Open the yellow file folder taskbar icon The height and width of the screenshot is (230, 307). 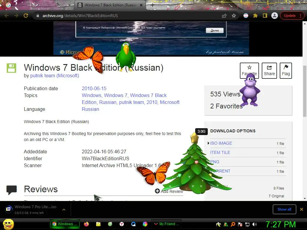pos(98,224)
